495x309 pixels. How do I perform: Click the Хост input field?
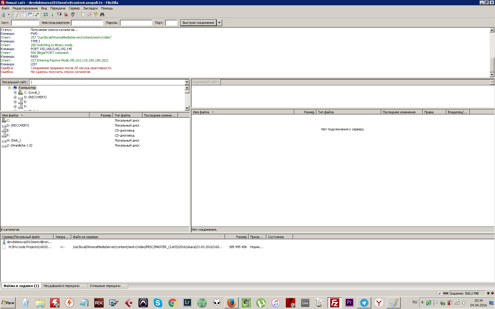tap(25, 23)
